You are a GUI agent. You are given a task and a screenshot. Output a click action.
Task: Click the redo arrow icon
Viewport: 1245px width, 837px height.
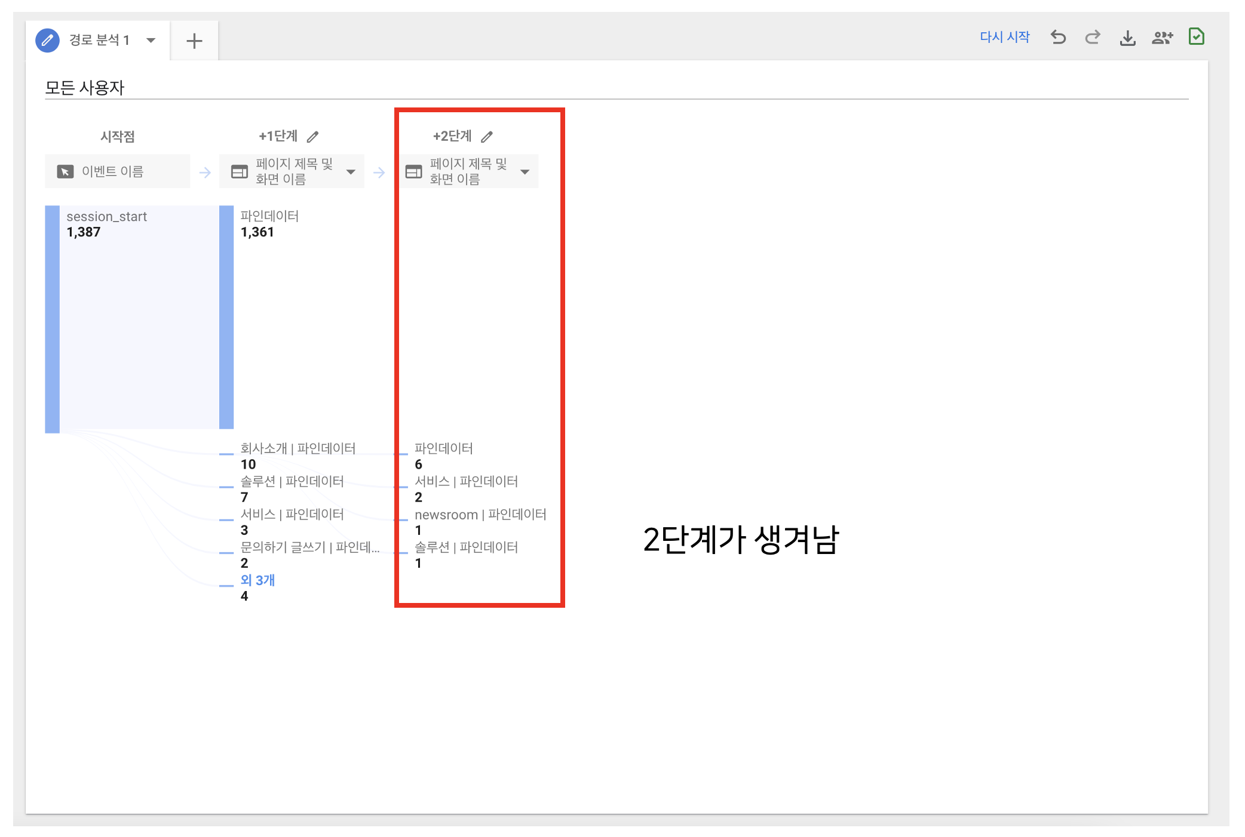[1093, 38]
